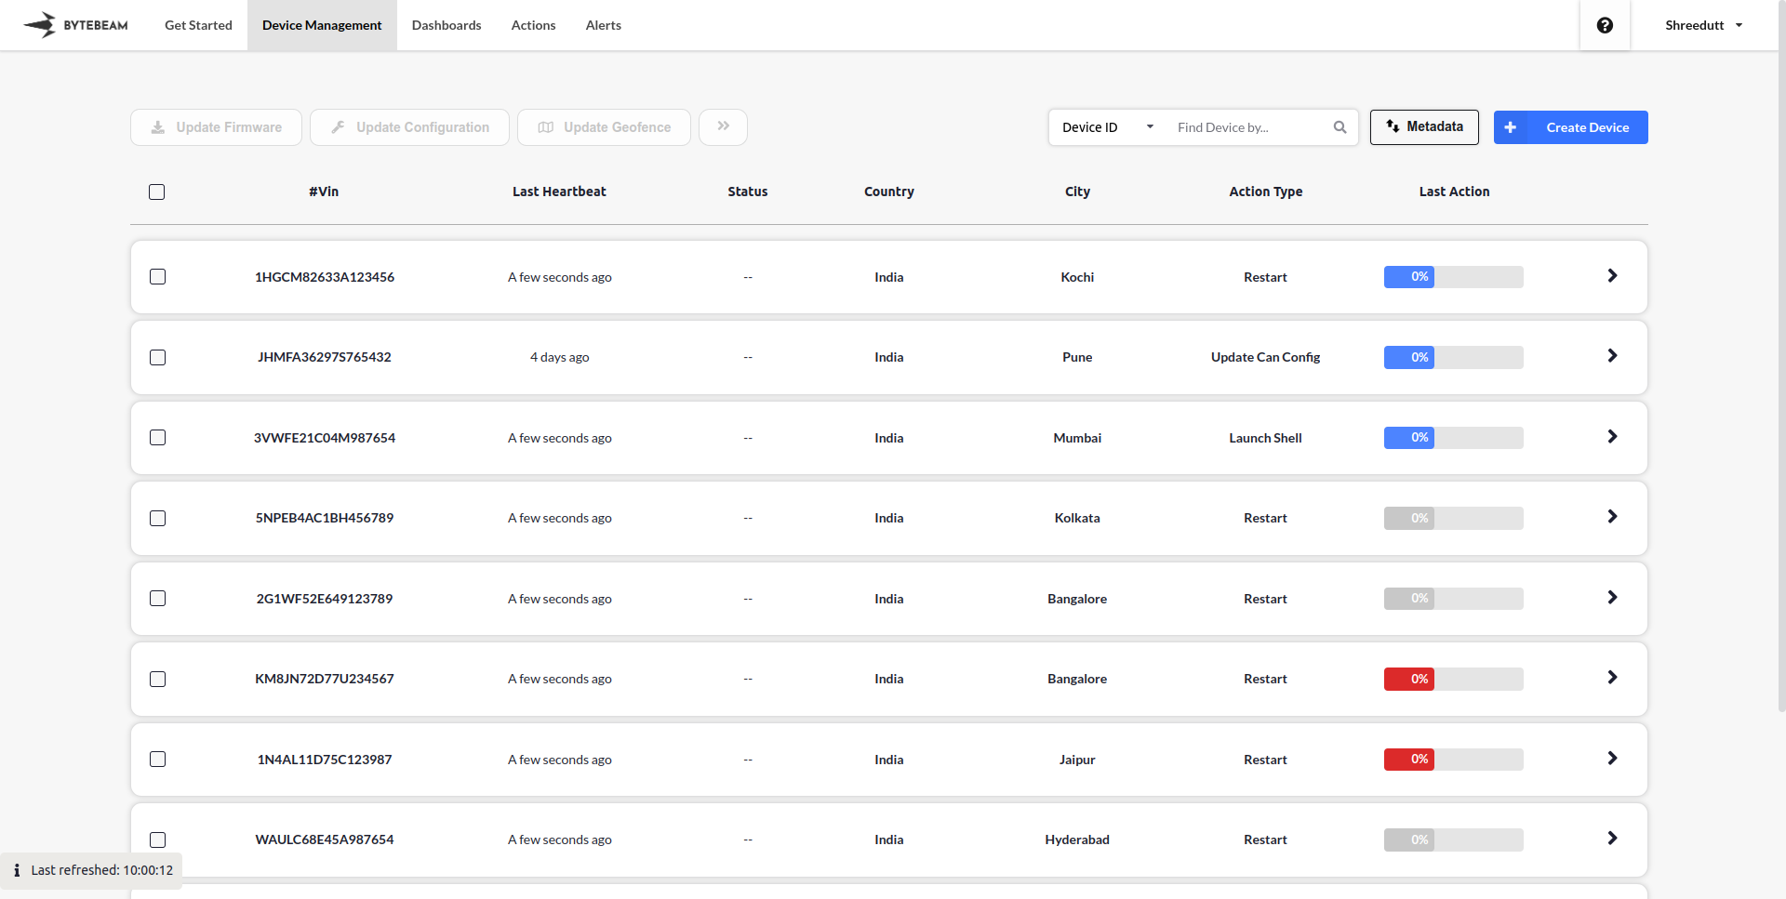Click the blue 0% progress bar for Kochi
The width and height of the screenshot is (1786, 899).
1453,277
